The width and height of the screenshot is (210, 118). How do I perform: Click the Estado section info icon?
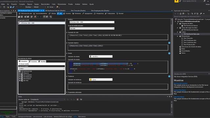pyautogui.click(x=169, y=53)
